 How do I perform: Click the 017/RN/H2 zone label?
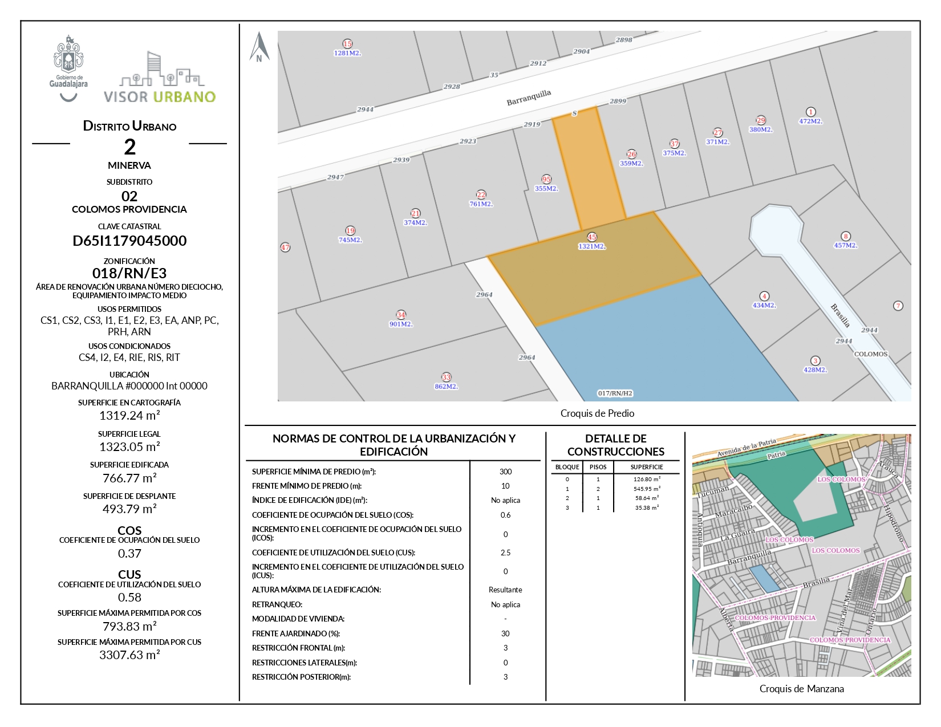coord(615,393)
